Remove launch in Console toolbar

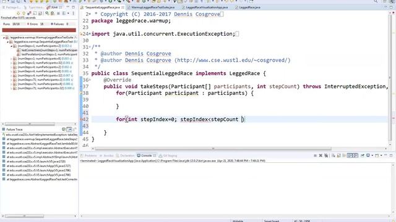click(x=321, y=155)
